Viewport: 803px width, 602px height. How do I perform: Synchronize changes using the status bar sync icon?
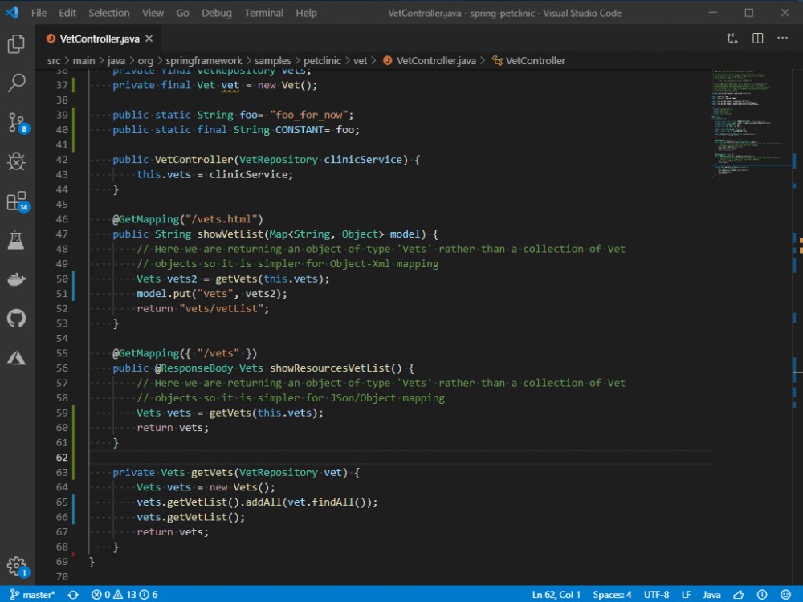coord(71,595)
